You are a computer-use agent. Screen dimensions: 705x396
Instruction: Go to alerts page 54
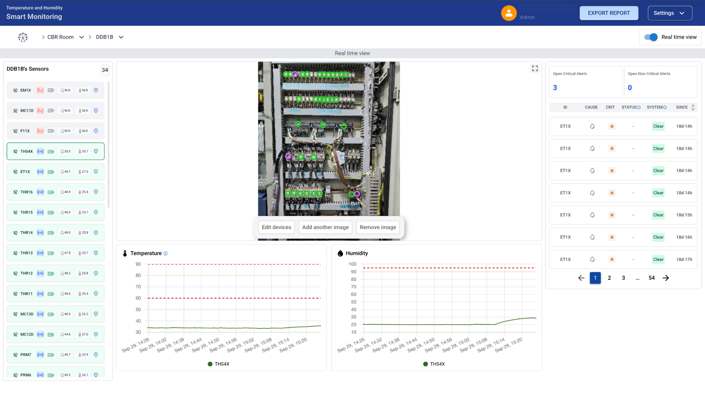tap(651, 278)
